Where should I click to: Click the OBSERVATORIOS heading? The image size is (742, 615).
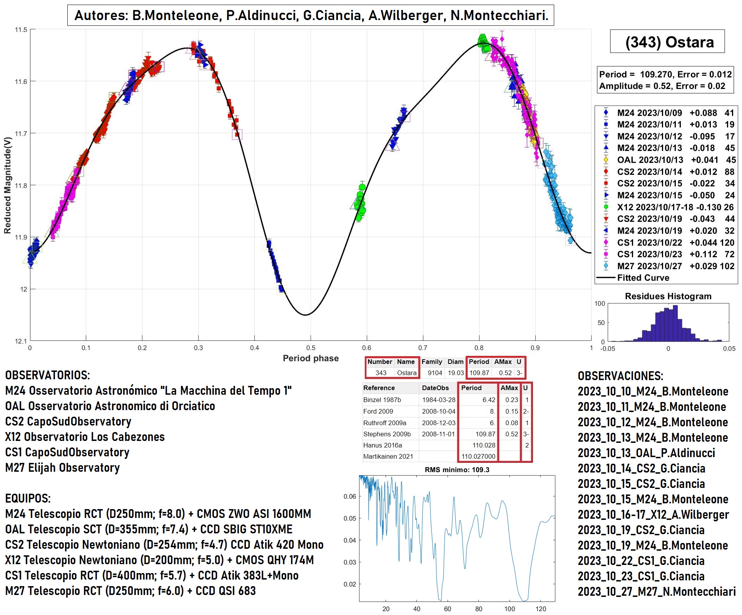(48, 375)
